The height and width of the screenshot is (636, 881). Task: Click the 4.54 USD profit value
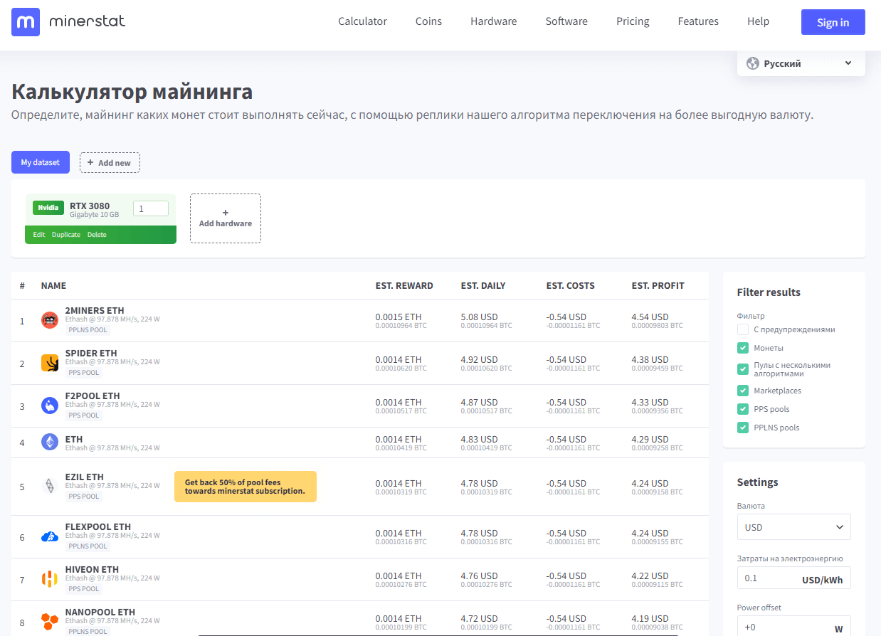(650, 317)
